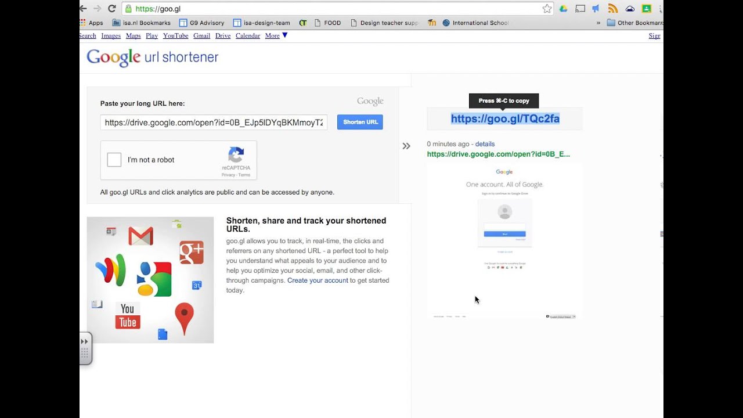743x418 pixels.
Task: Select the shortened goo.gl/TQc2fa URL
Action: click(505, 118)
